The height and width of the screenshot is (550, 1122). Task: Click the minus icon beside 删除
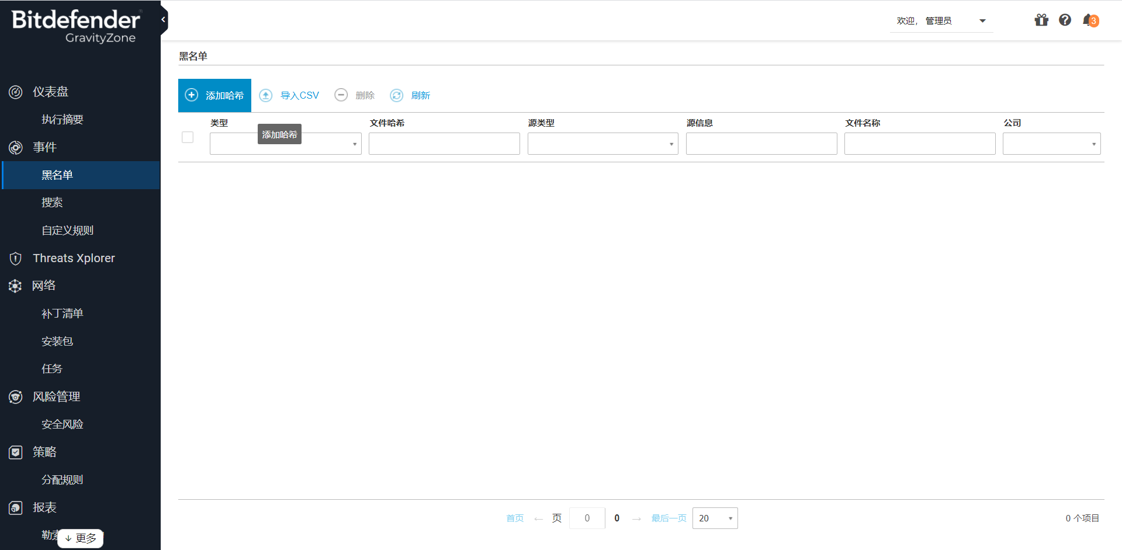[x=341, y=95]
